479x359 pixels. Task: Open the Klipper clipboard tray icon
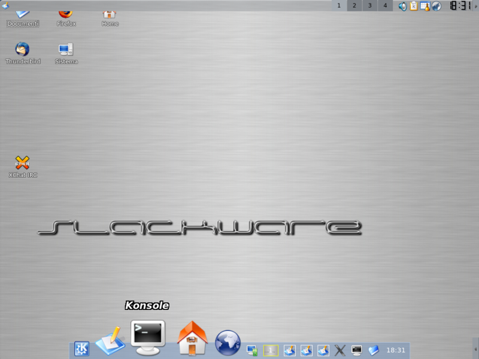tap(414, 6)
